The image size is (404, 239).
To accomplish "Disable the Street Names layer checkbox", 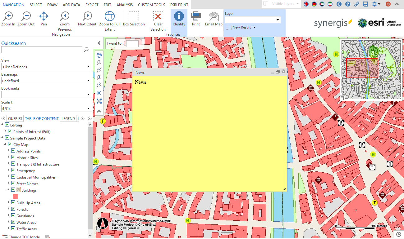I will [13, 184].
